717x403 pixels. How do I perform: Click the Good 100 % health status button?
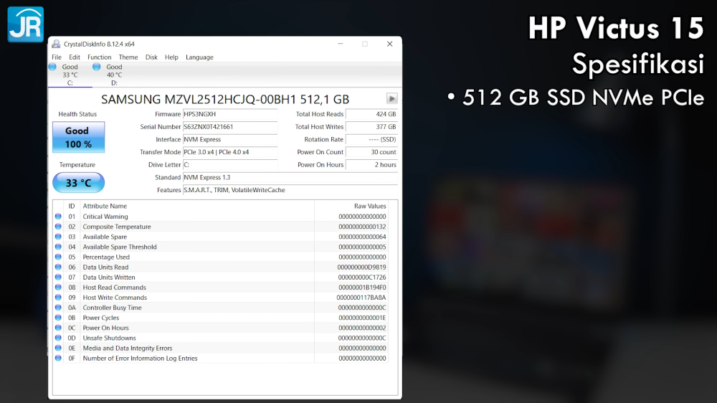point(78,137)
